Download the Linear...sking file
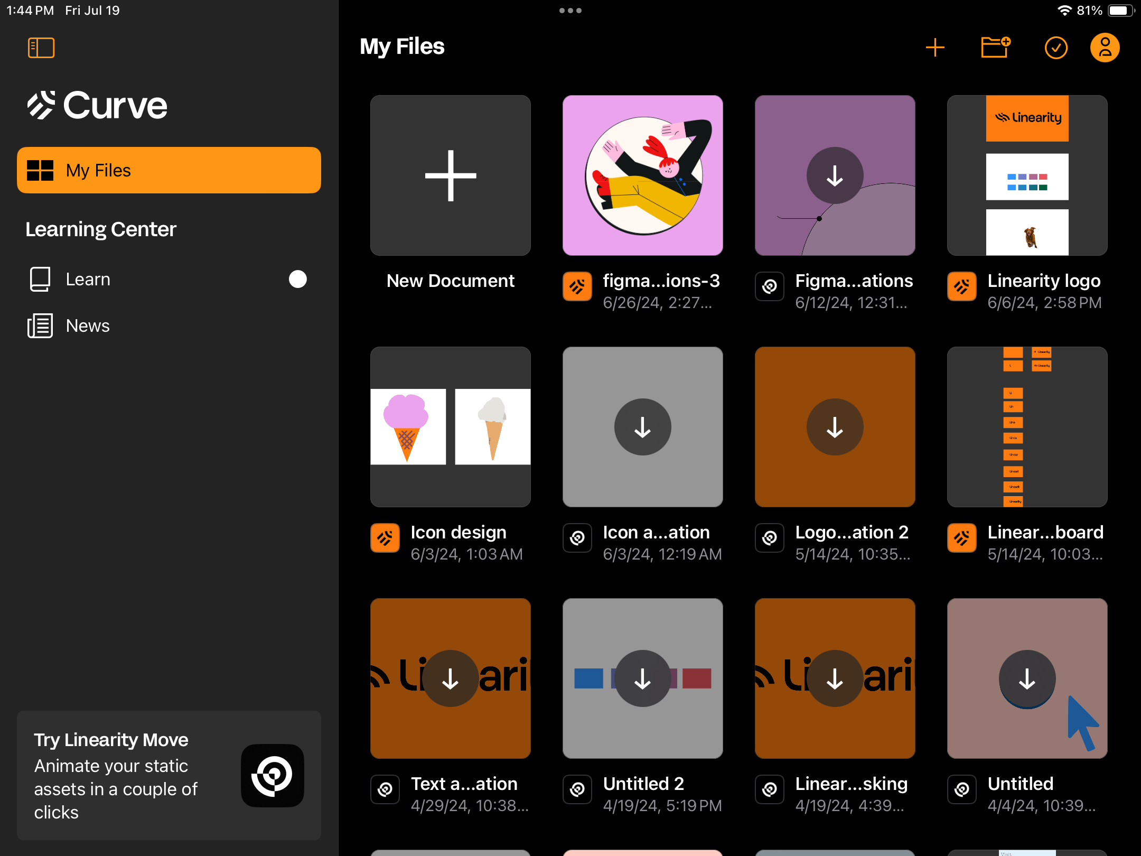The height and width of the screenshot is (856, 1141). pyautogui.click(x=835, y=678)
